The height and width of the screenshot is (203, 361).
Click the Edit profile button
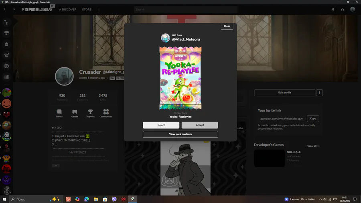284,93
